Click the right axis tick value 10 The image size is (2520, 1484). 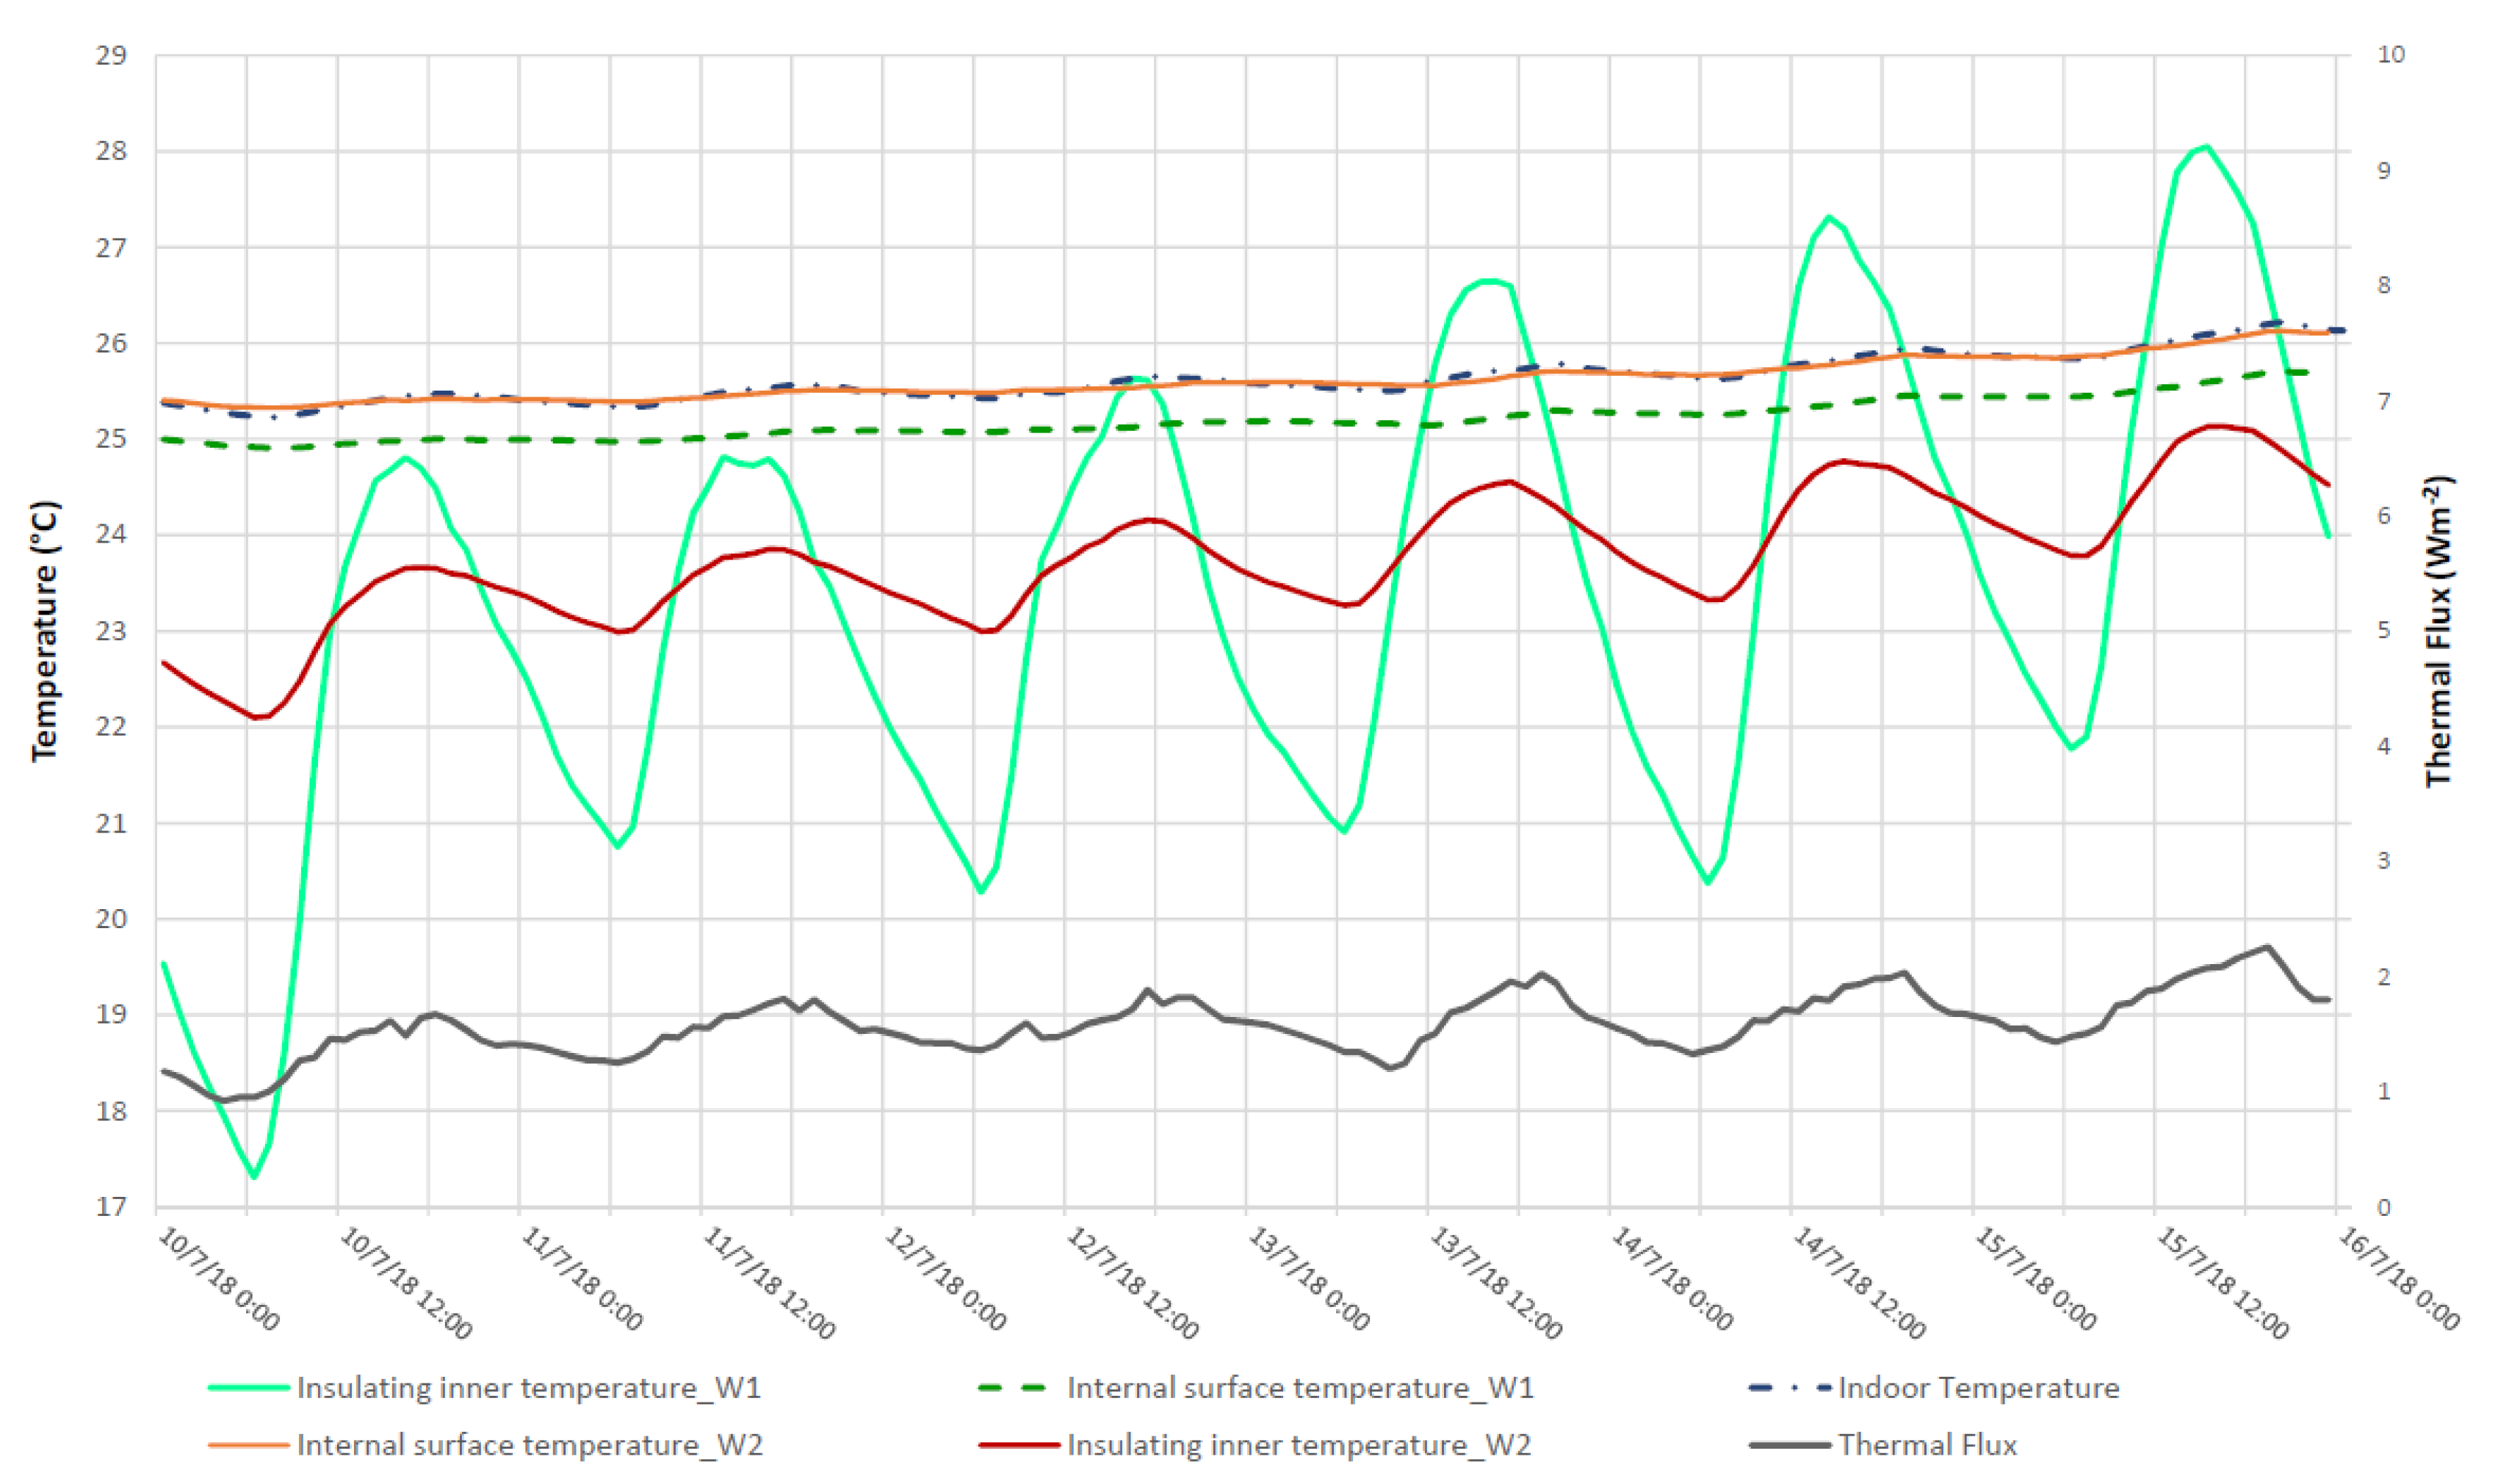click(x=2390, y=55)
